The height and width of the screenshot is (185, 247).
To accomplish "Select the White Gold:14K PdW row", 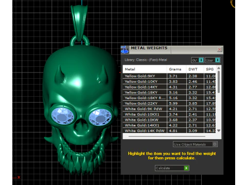I will click(x=169, y=131).
